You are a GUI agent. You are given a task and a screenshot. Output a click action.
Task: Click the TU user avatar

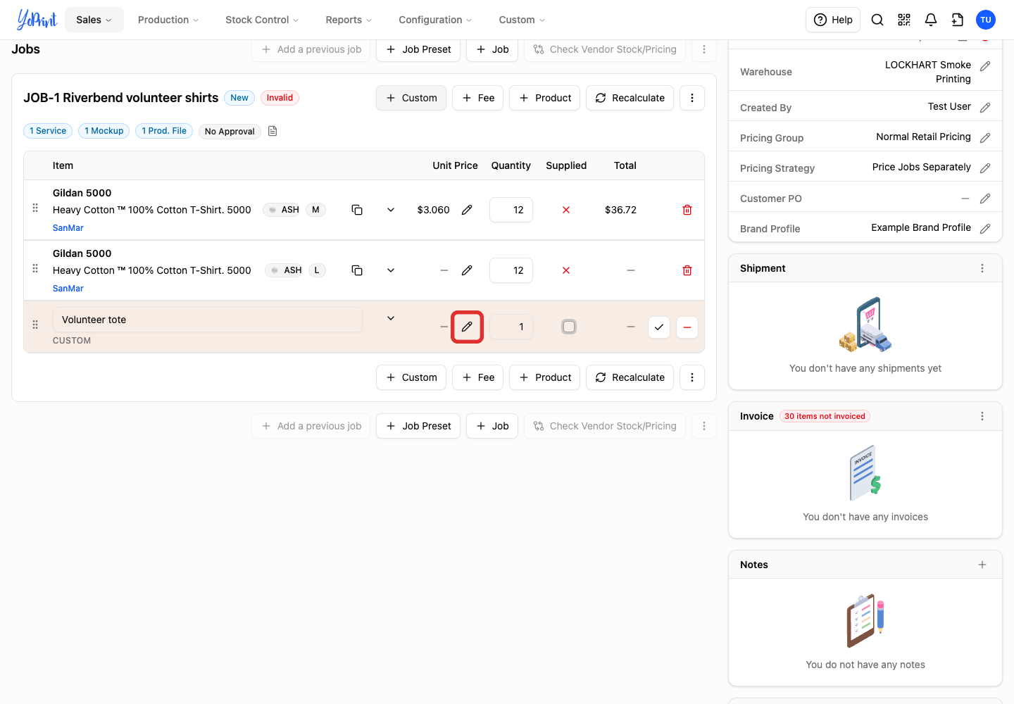986,20
